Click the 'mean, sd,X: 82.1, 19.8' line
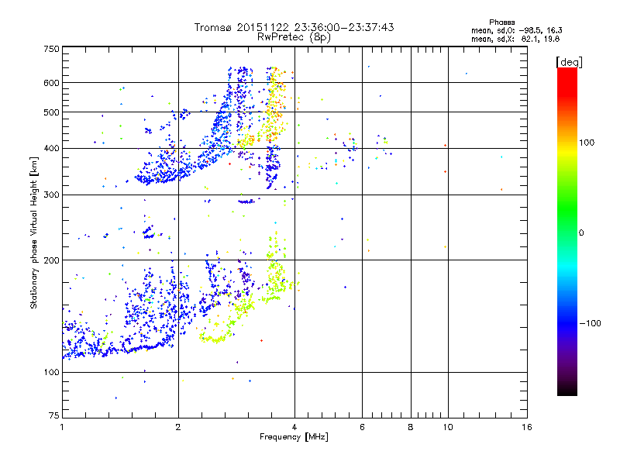 pyautogui.click(x=515, y=39)
